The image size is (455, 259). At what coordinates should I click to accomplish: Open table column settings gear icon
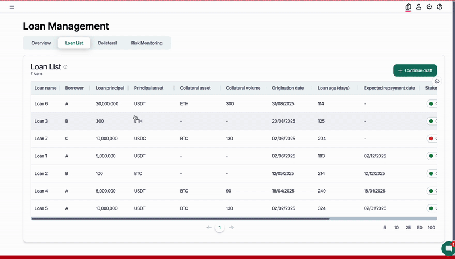click(437, 81)
